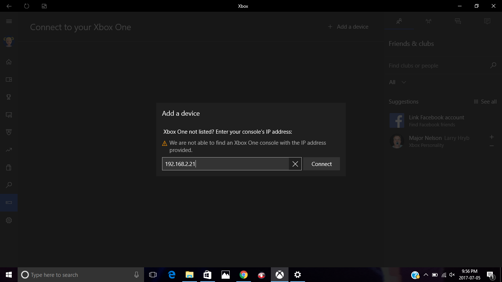Open the profile avatar in the sidebar
The width and height of the screenshot is (502, 282).
[x=9, y=41]
